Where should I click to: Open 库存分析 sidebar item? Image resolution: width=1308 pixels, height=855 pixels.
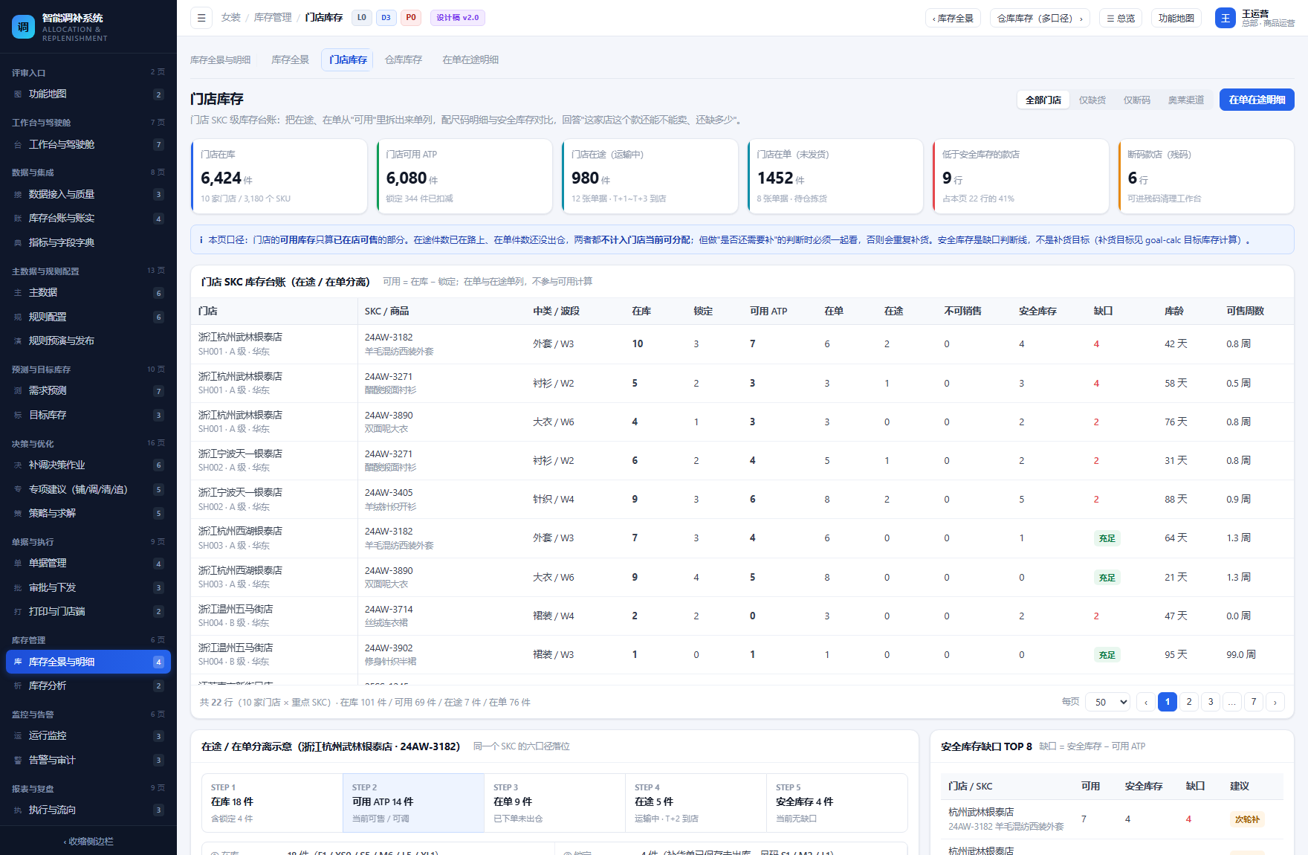click(88, 685)
